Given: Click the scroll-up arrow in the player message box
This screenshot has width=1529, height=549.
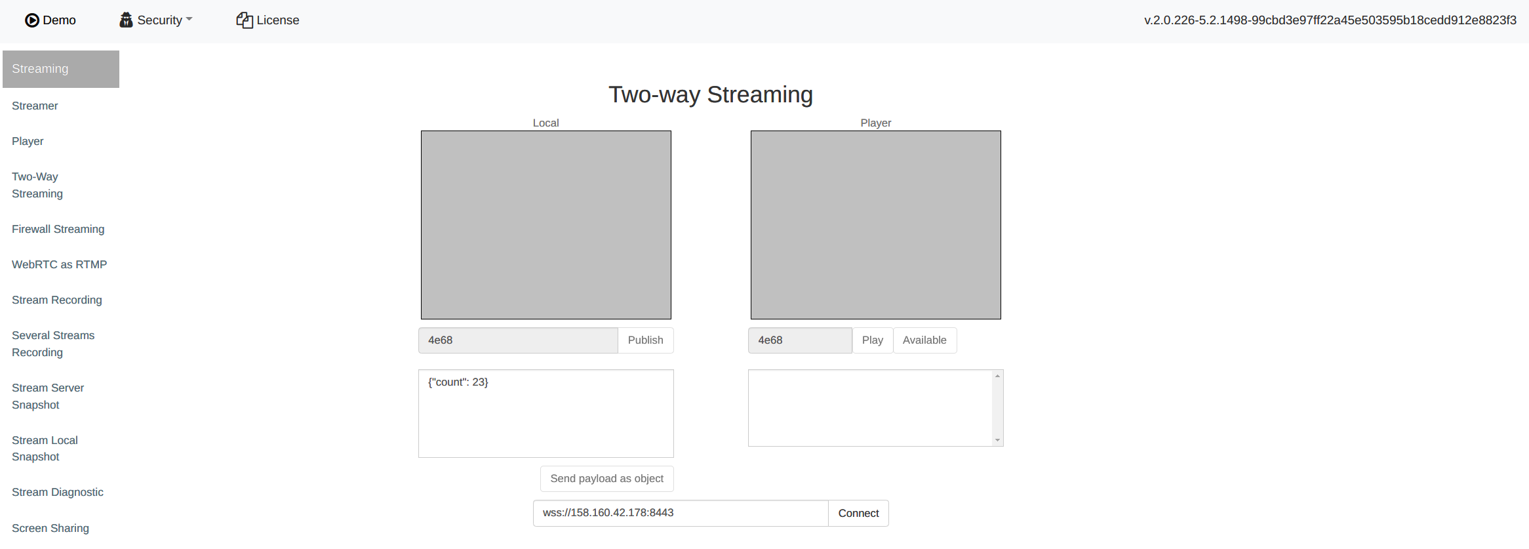Looking at the screenshot, I should pos(997,376).
